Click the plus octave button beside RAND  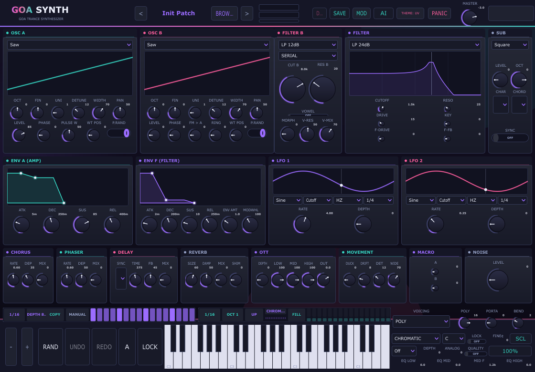[27, 347]
